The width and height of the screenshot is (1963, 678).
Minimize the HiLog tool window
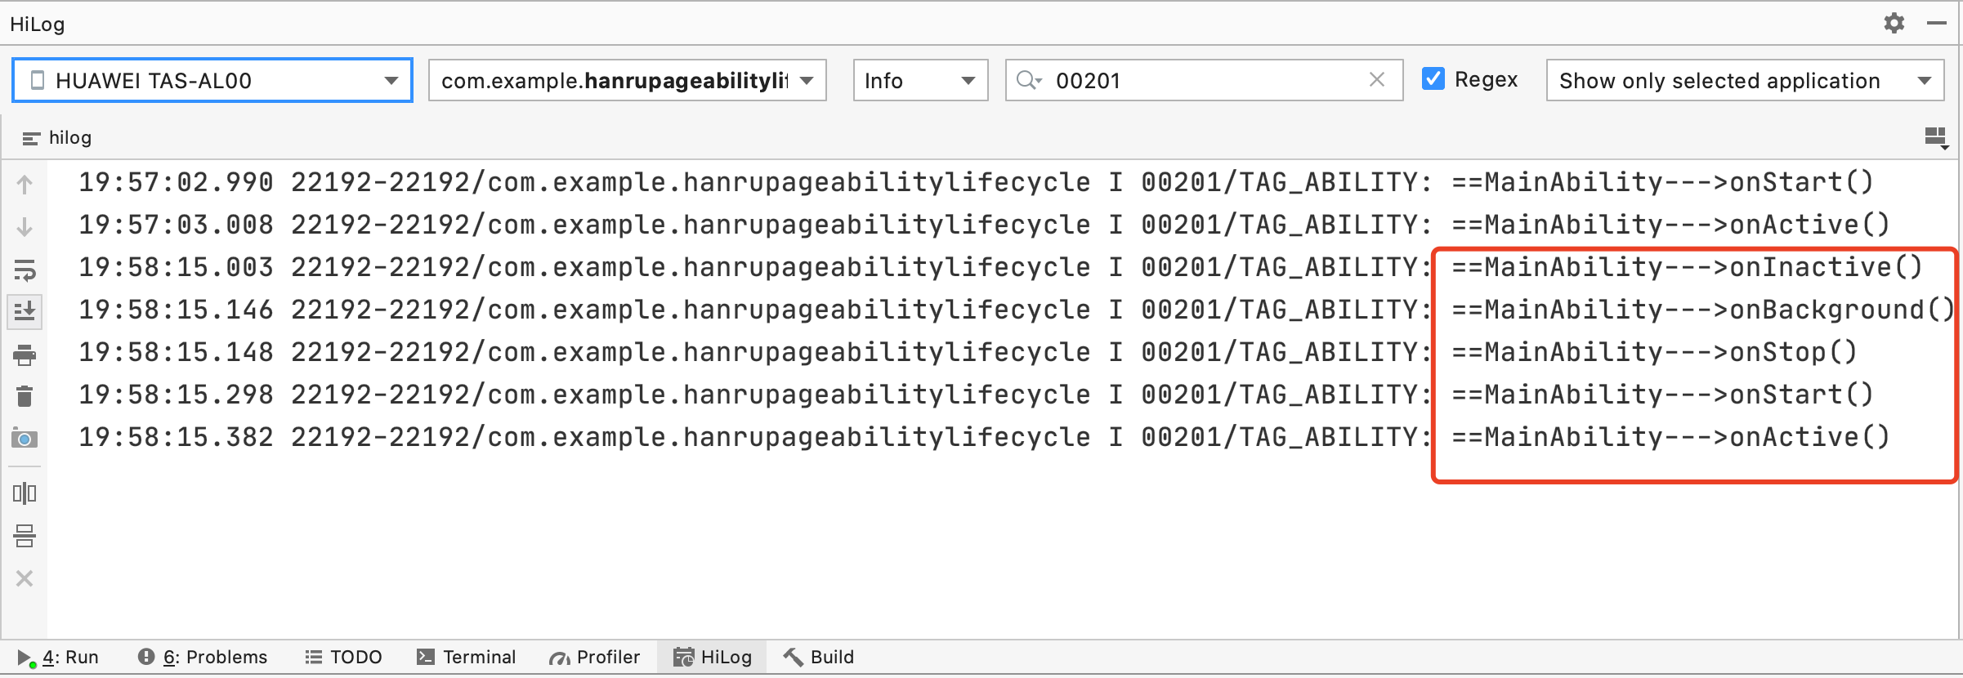point(1936,23)
